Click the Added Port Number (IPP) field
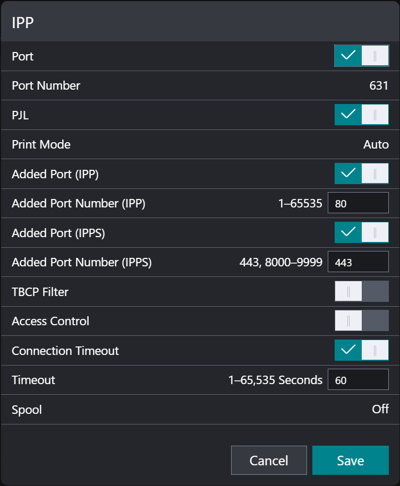The width and height of the screenshot is (400, 486). [x=358, y=203]
